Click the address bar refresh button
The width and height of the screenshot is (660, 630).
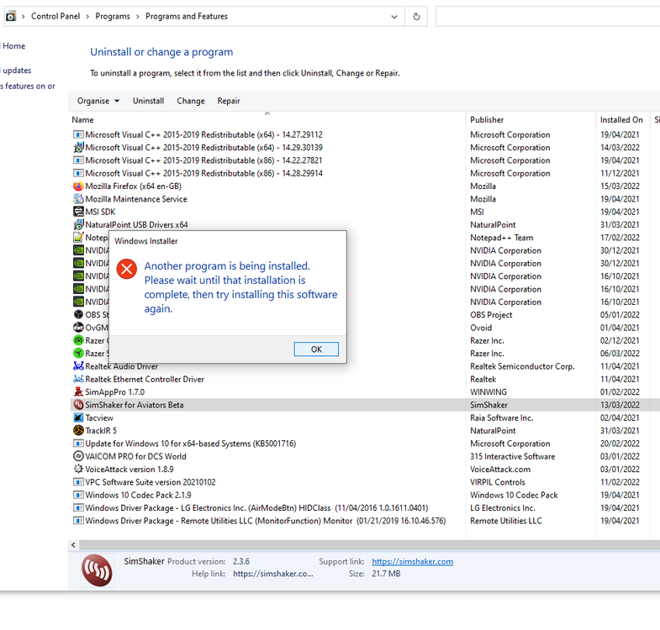[x=416, y=17]
